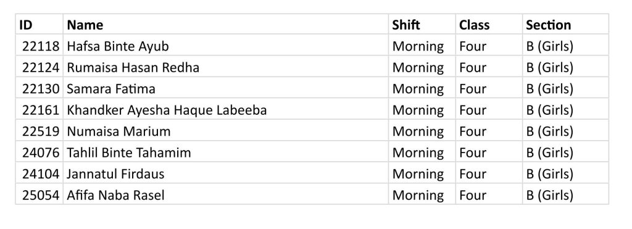Click ID cell 25054

tap(39, 194)
